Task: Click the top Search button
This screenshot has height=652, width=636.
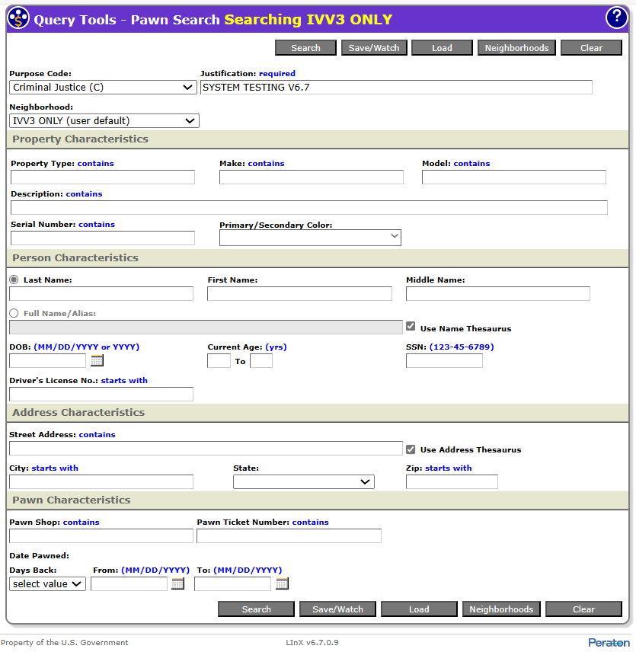Action: tap(305, 48)
